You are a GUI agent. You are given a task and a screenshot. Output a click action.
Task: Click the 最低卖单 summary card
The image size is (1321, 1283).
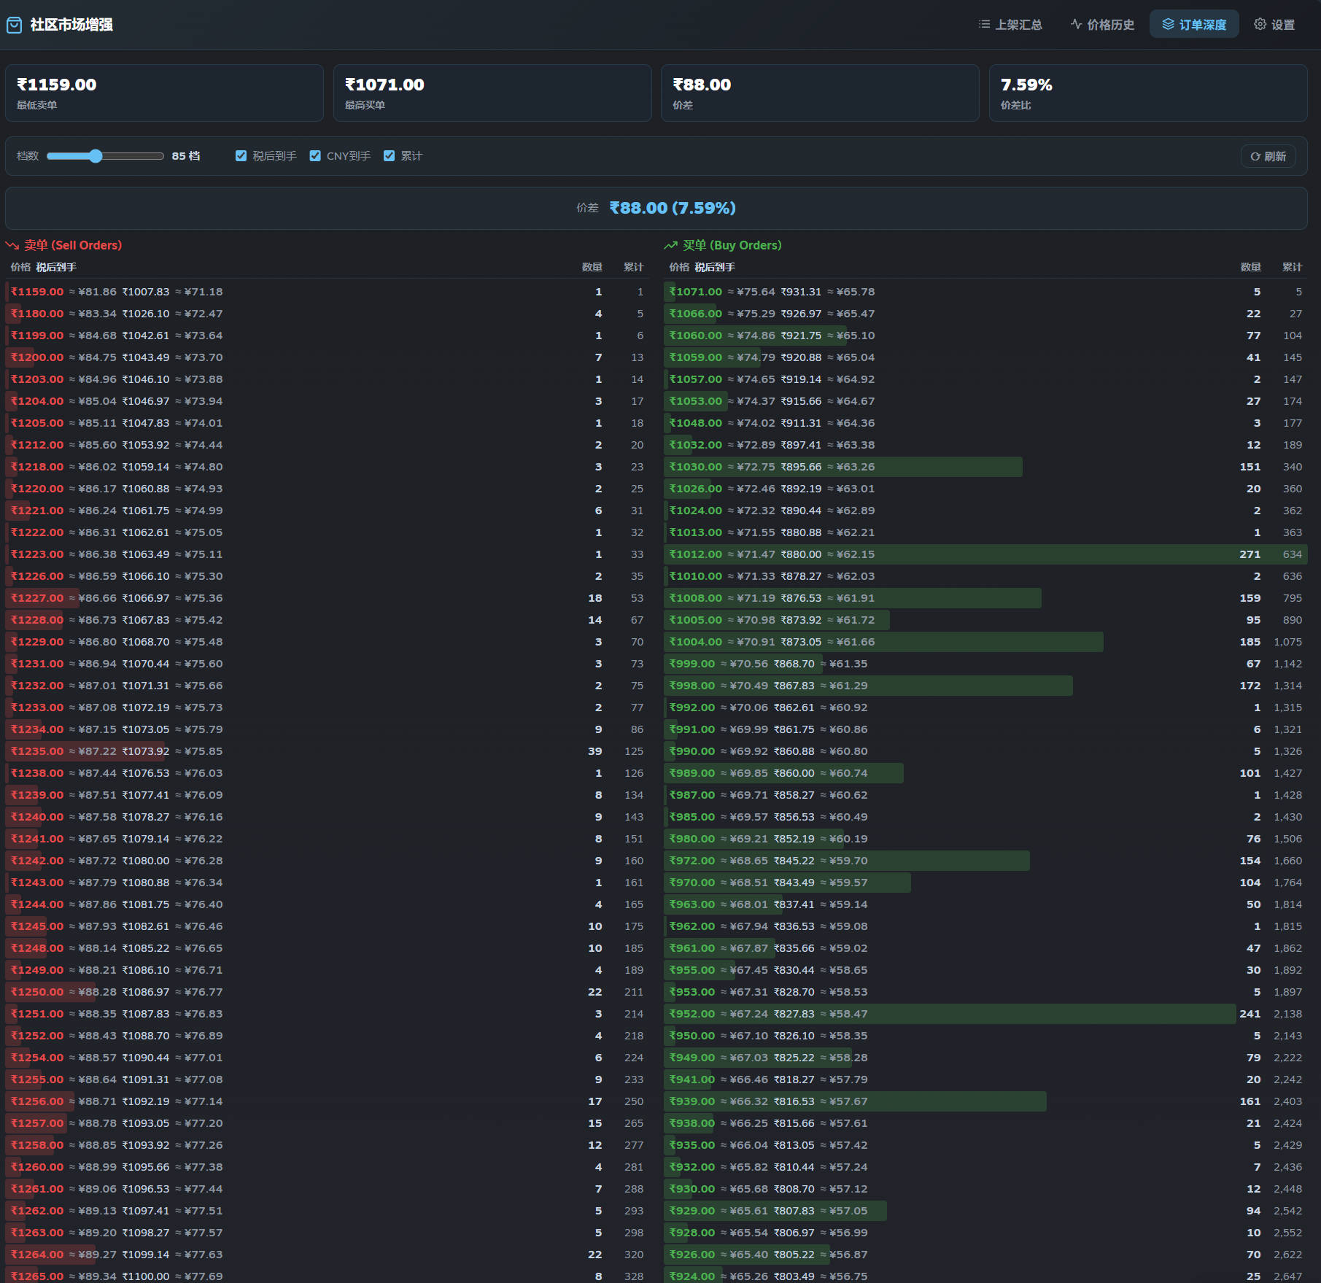click(164, 93)
